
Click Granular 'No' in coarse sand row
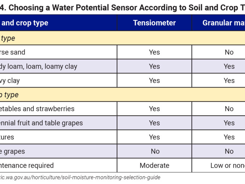click(229, 52)
